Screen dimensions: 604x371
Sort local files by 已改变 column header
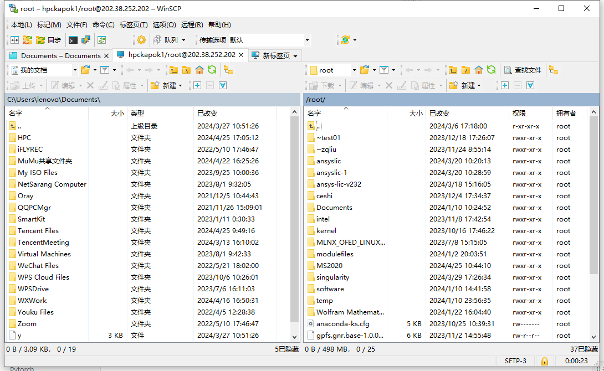click(x=234, y=113)
